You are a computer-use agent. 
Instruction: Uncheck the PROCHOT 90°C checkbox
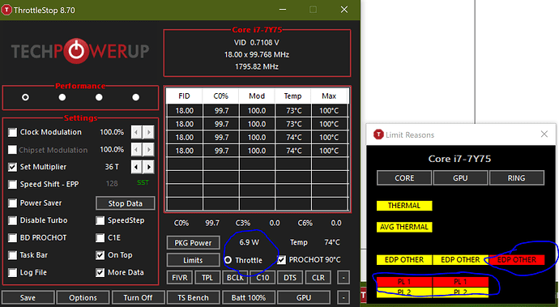pyautogui.click(x=282, y=260)
